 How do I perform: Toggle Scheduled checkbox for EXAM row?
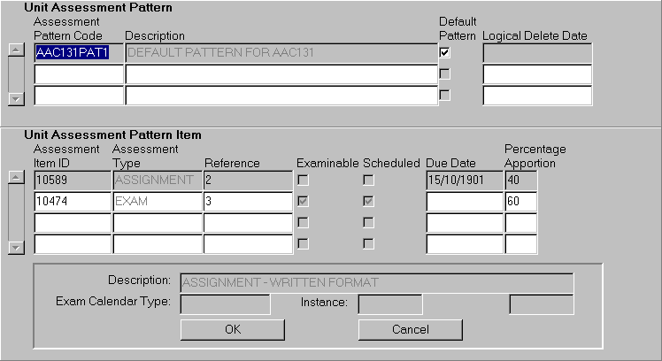pyautogui.click(x=368, y=202)
